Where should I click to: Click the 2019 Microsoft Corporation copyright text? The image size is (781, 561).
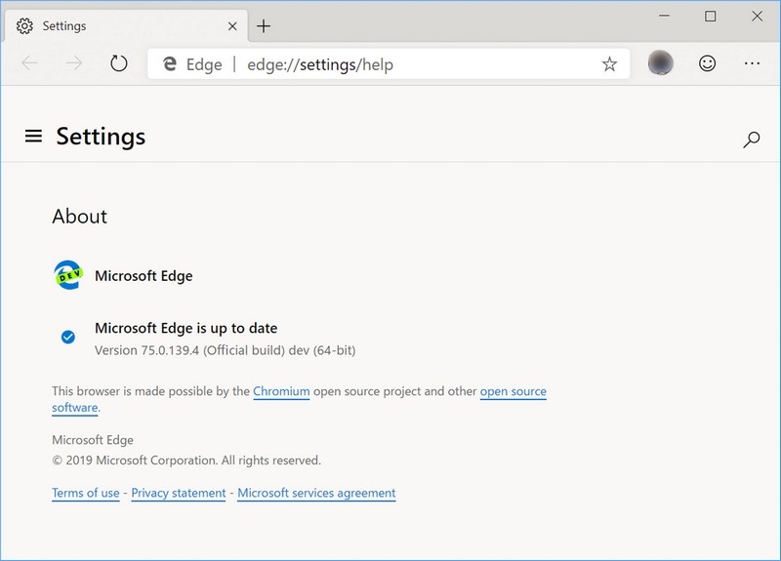(186, 461)
